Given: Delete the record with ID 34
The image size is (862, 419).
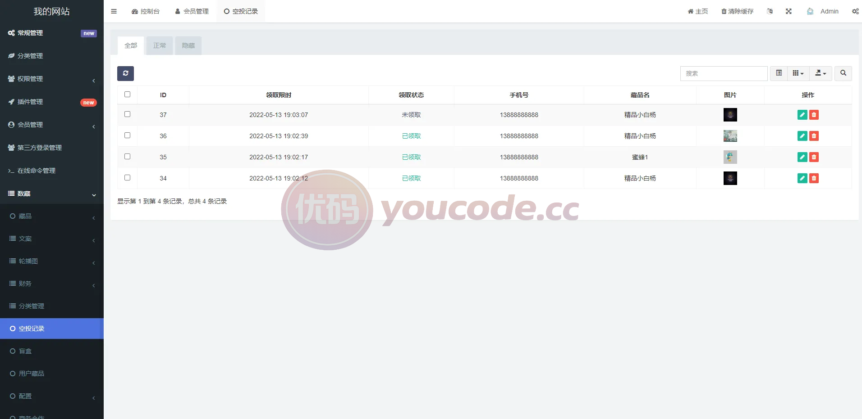Looking at the screenshot, I should pos(814,178).
